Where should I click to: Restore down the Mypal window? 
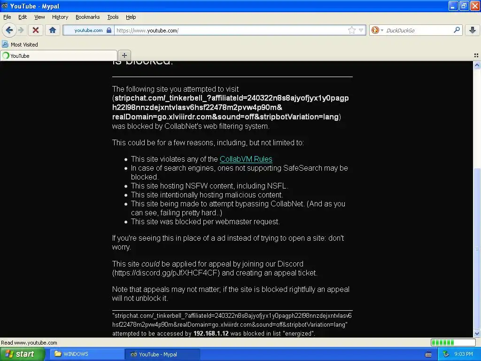coord(464,6)
